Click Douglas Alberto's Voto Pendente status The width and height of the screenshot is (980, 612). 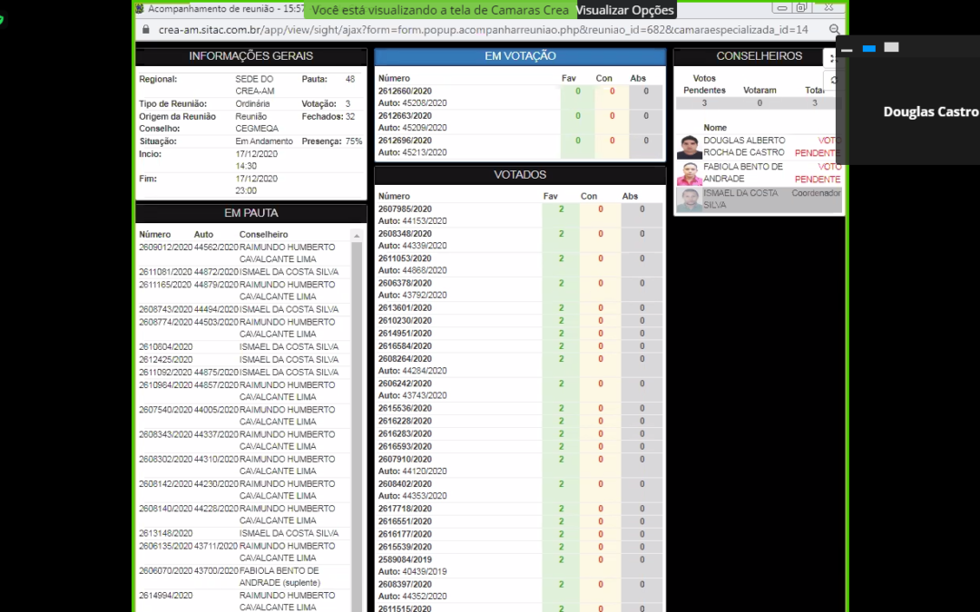(818, 147)
